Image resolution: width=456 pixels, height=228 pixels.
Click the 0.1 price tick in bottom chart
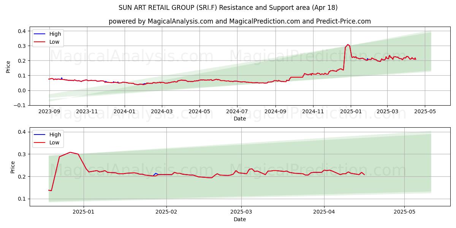point(22,199)
